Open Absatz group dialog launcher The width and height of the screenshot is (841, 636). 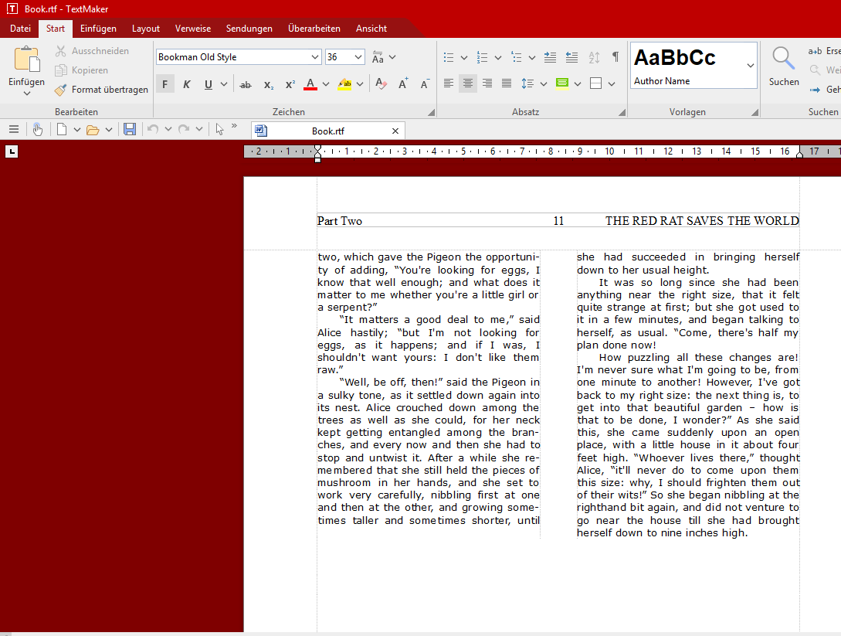622,112
